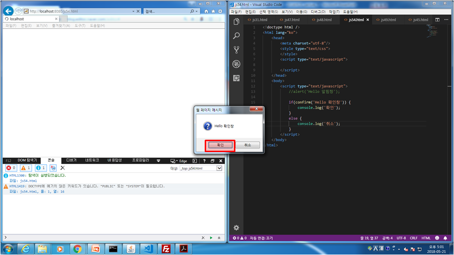This screenshot has height=255, width=454.
Task: Open js49.html tab in VS Code
Action: (x=386, y=20)
